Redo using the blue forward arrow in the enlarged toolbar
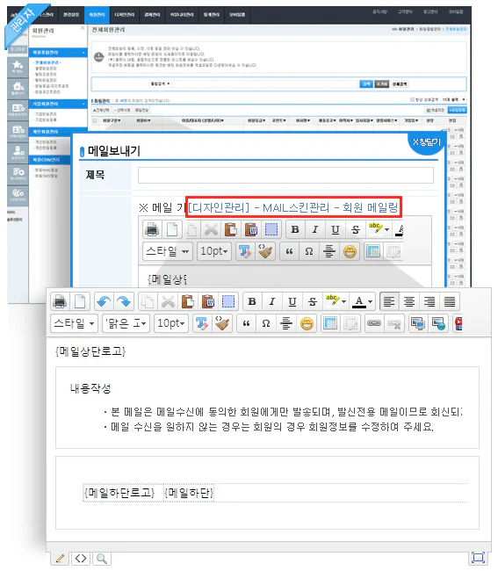This screenshot has height=571, width=498. [124, 301]
